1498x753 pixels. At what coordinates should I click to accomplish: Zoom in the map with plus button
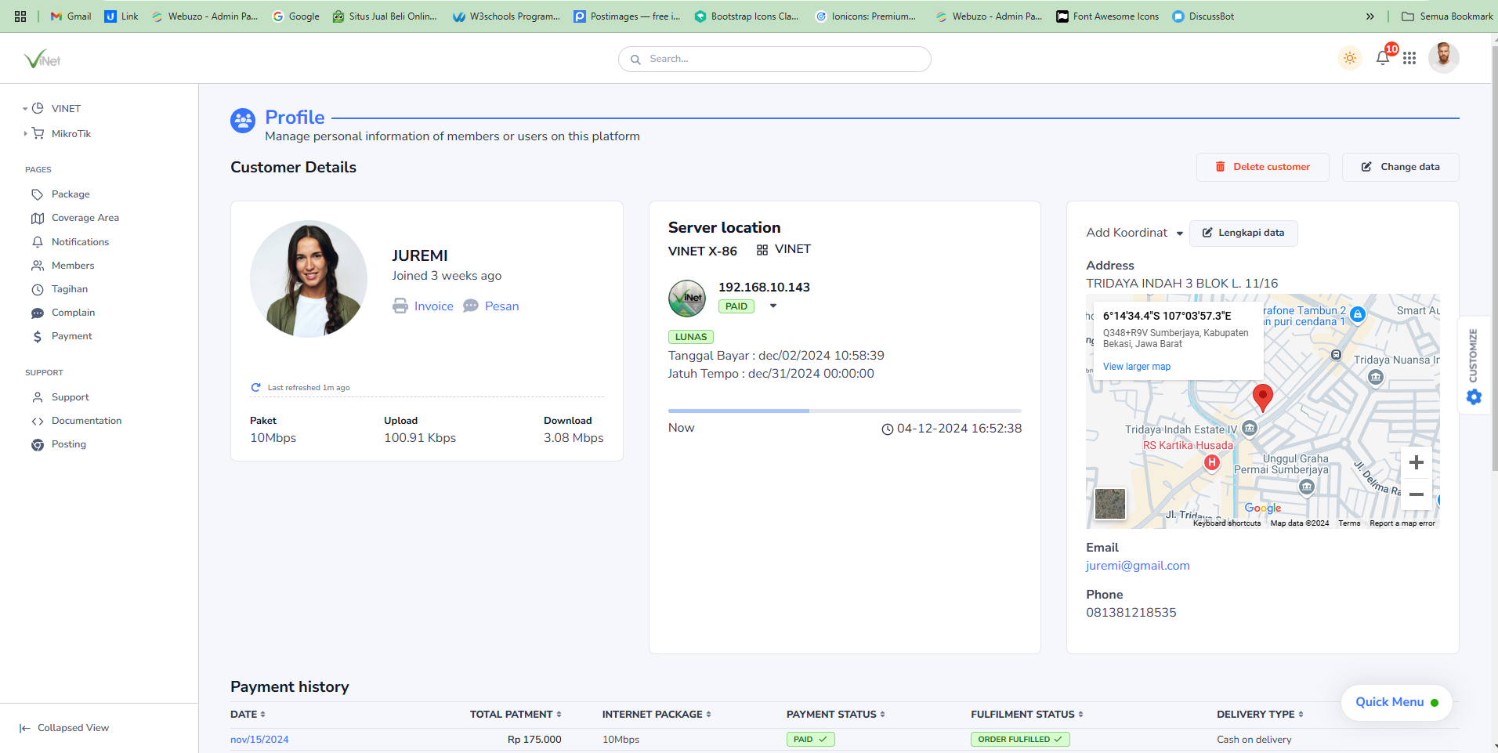1417,462
